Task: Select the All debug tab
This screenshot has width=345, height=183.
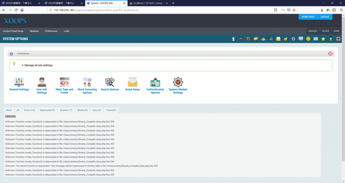Action: click(18, 110)
